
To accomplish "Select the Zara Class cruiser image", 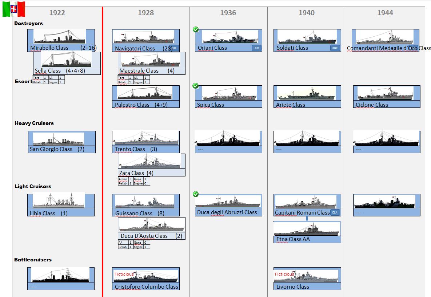I will [151, 161].
